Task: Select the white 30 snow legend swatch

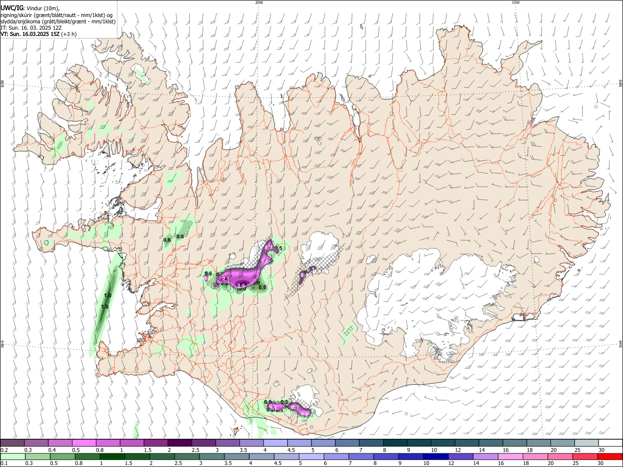Action: coord(610,443)
